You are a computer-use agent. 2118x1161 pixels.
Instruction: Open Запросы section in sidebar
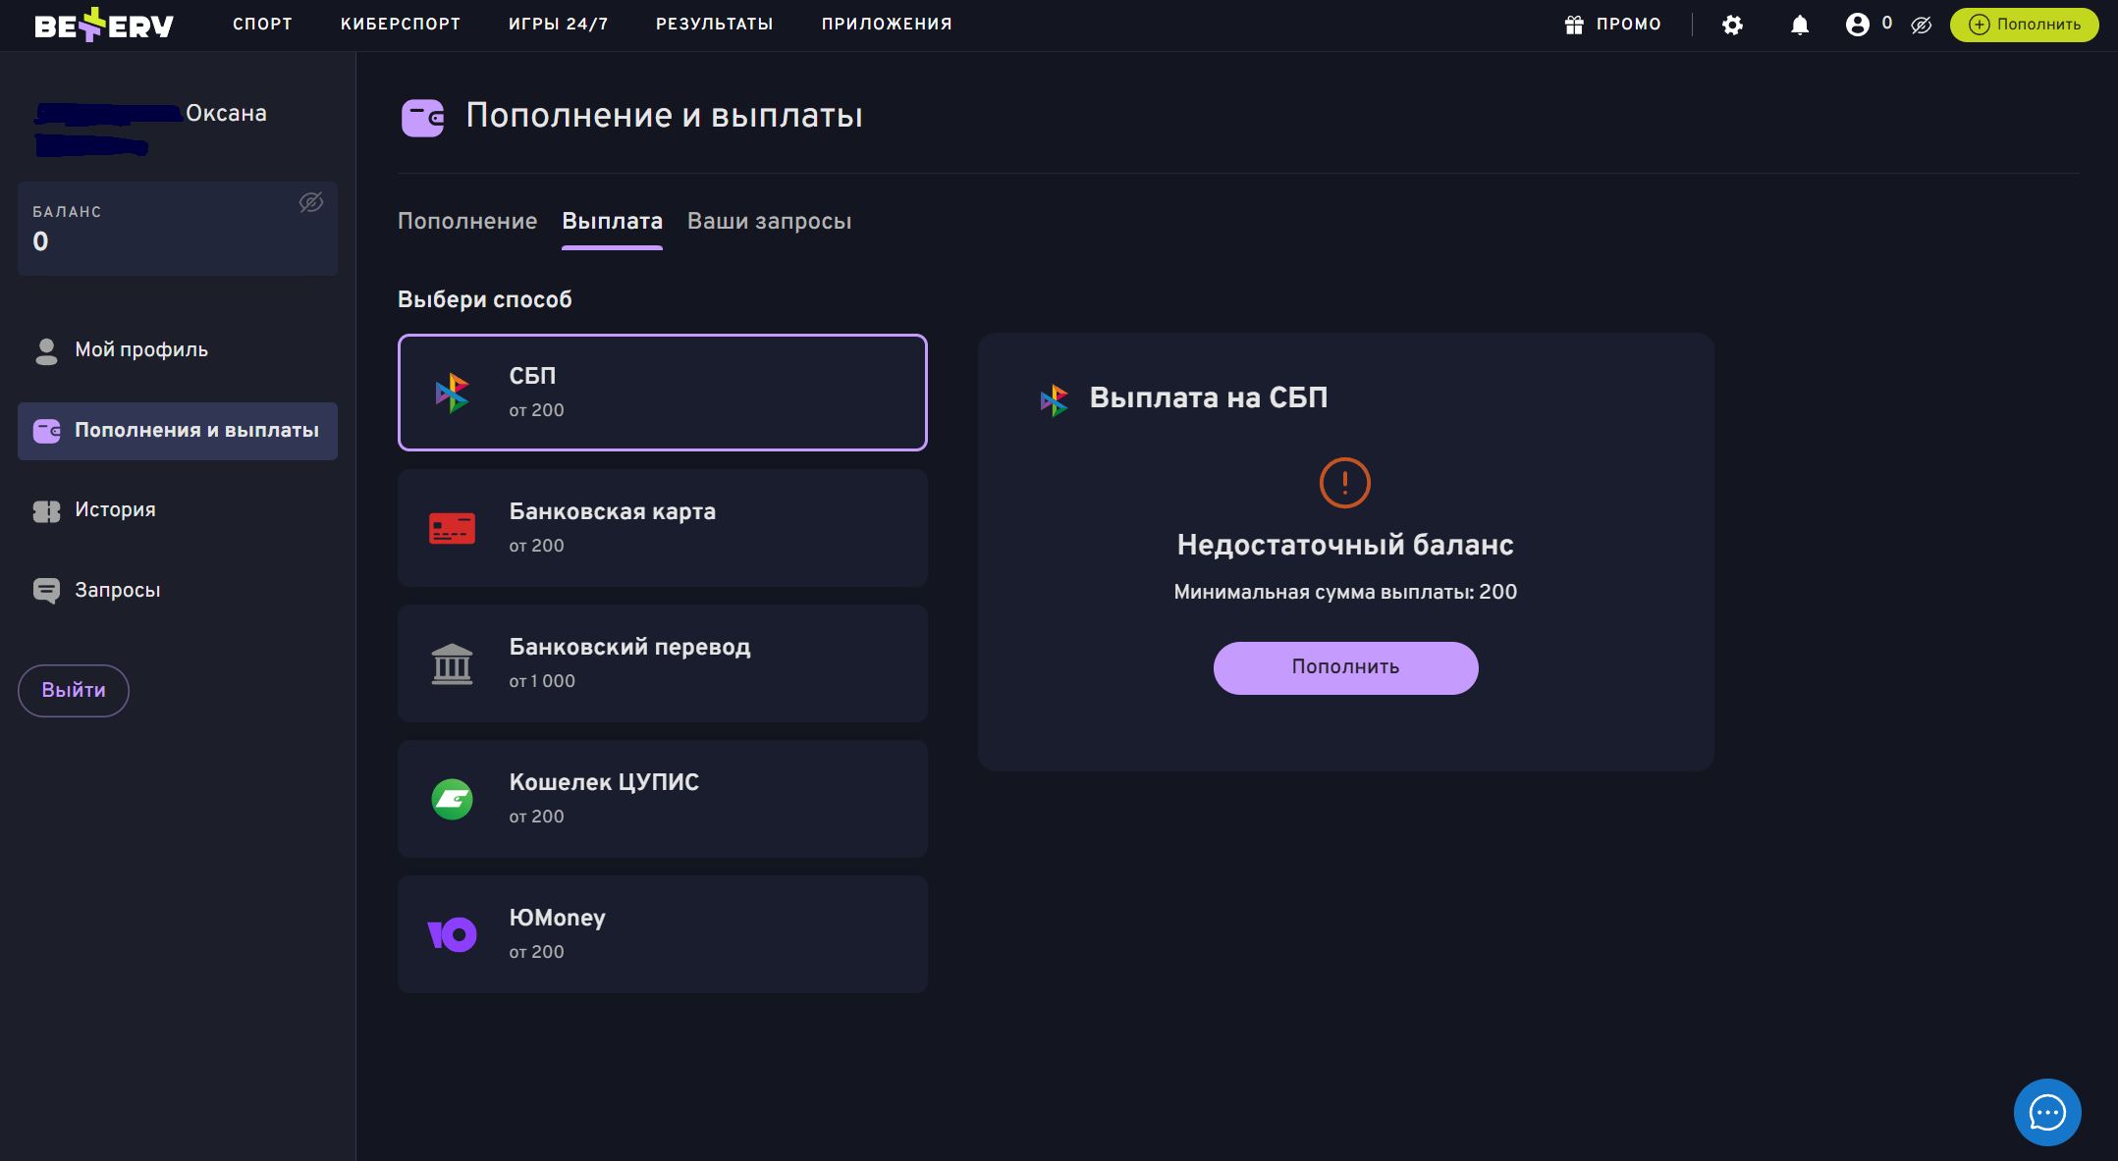coord(118,590)
